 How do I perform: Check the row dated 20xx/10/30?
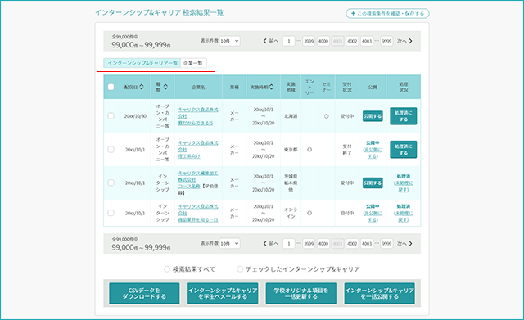coord(111,116)
